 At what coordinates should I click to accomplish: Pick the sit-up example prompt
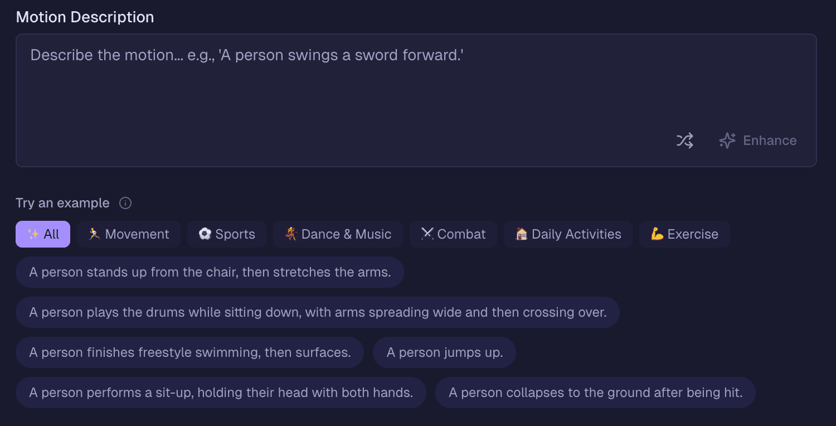[x=221, y=393]
